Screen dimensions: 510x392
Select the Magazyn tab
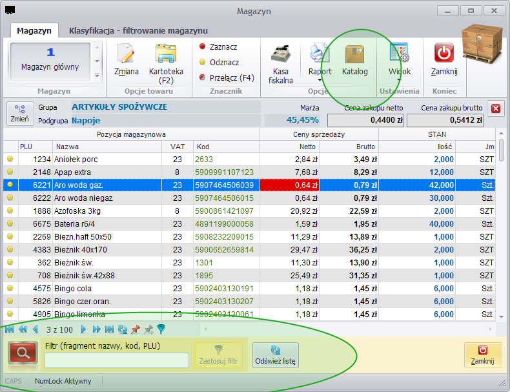pos(34,30)
